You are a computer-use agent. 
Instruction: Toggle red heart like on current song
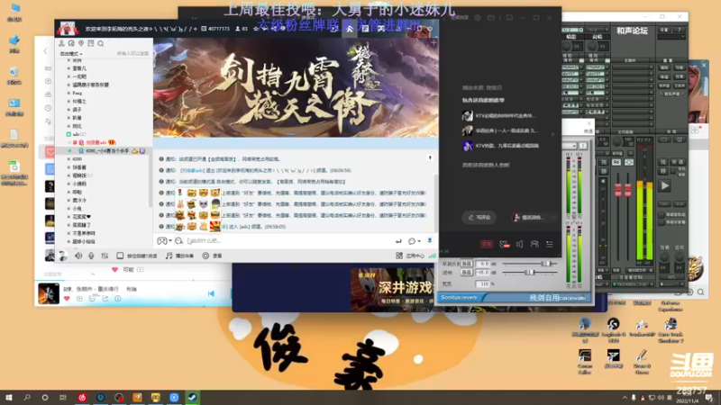coord(67,299)
